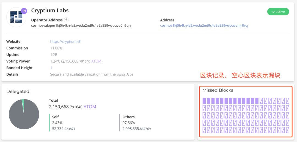Click the Others delegation 97.56% entry
The height and width of the screenshot is (142, 297).
point(128,123)
